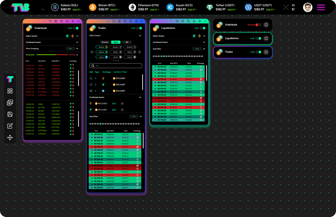Click the Solana (SOL) ticker icon

(x=55, y=7)
